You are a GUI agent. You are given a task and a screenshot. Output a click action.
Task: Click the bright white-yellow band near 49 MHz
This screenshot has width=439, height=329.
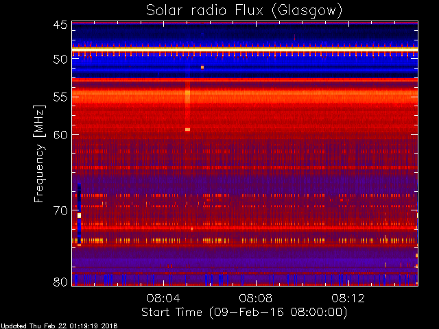(x=245, y=49)
